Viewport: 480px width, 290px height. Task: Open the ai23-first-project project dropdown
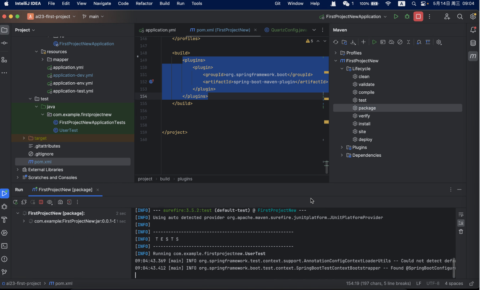pos(52,17)
